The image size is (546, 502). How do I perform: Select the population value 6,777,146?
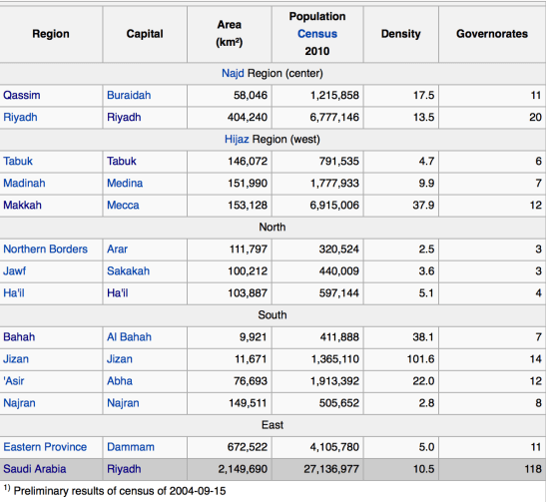tap(334, 118)
